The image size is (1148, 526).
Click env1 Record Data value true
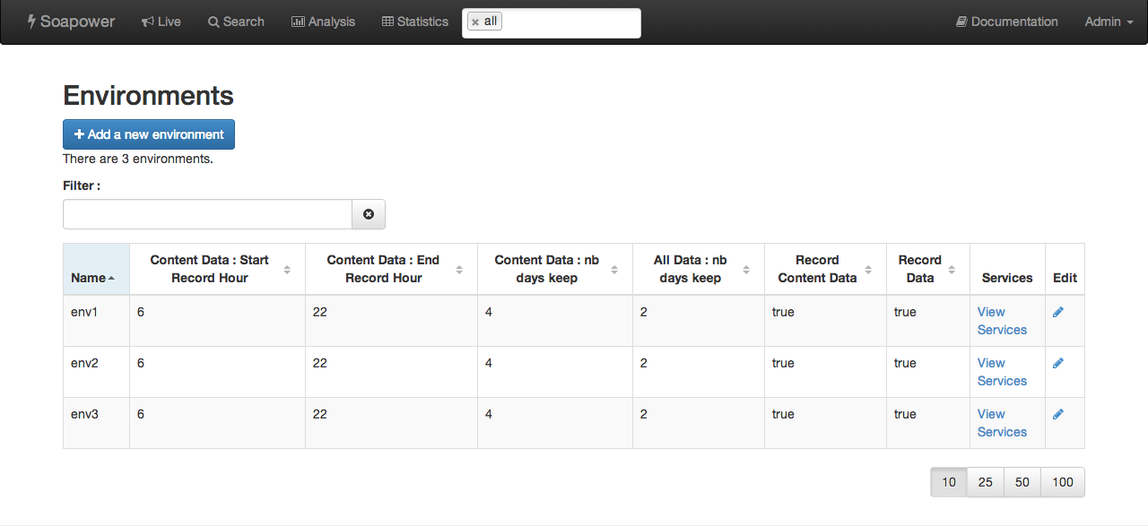905,312
